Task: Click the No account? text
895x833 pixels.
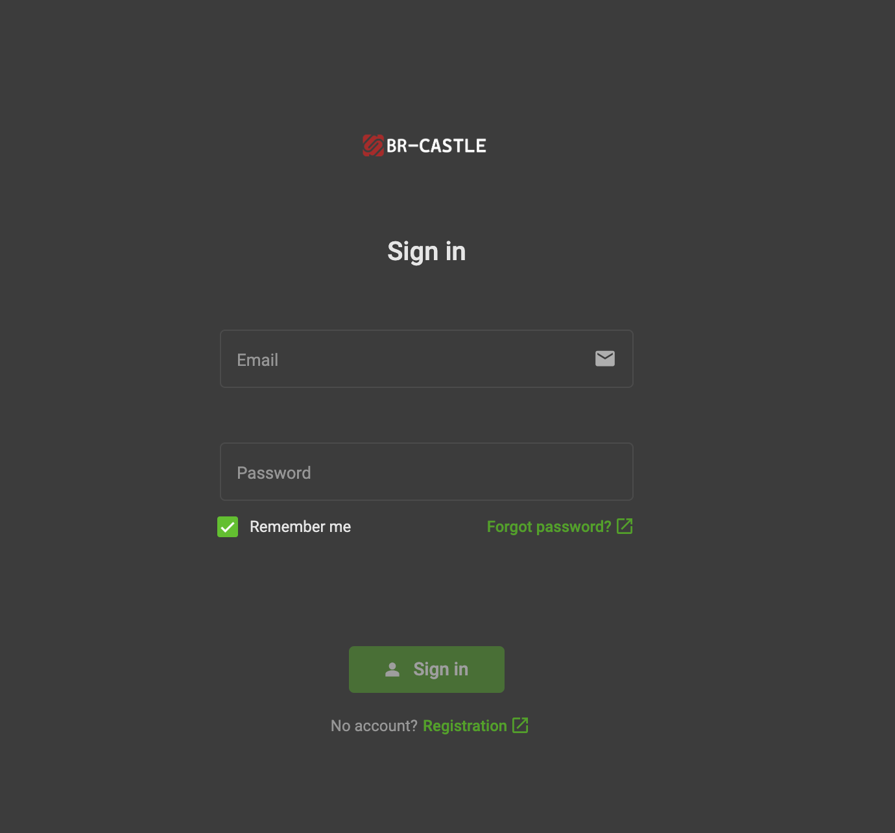Action: pyautogui.click(x=374, y=726)
